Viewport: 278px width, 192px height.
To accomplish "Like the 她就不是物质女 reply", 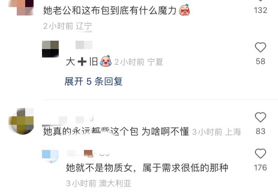I will click(261, 153).
